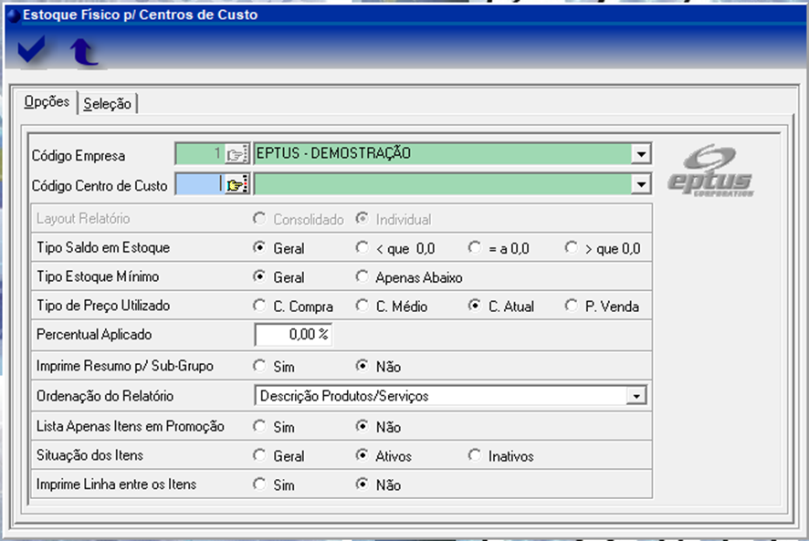Select C. Médio price type

362,307
